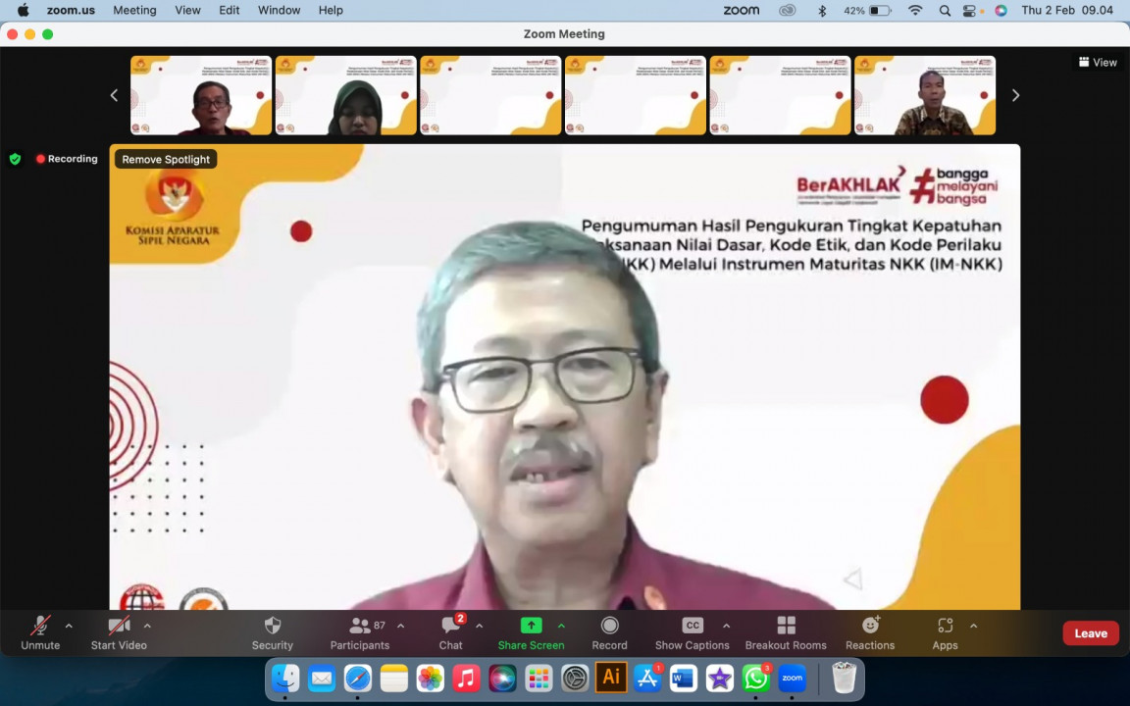Viewport: 1130px width, 706px height.
Task: Open caption options via Show Captions chevron
Action: 726,626
